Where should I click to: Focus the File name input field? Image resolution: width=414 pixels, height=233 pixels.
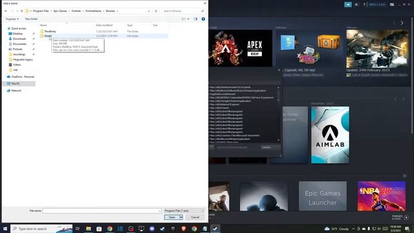102,211
